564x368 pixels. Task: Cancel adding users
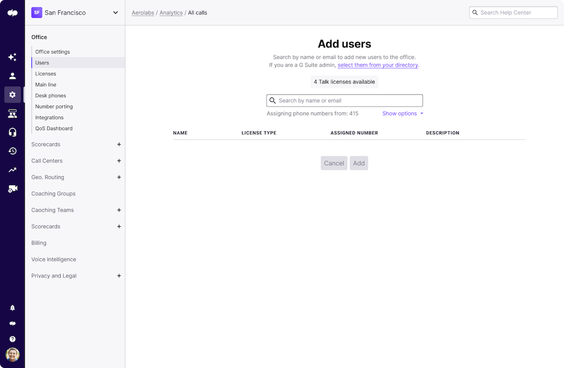coord(334,163)
